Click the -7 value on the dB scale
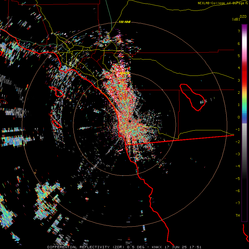Screen dimensions: 249x249 [238, 203]
